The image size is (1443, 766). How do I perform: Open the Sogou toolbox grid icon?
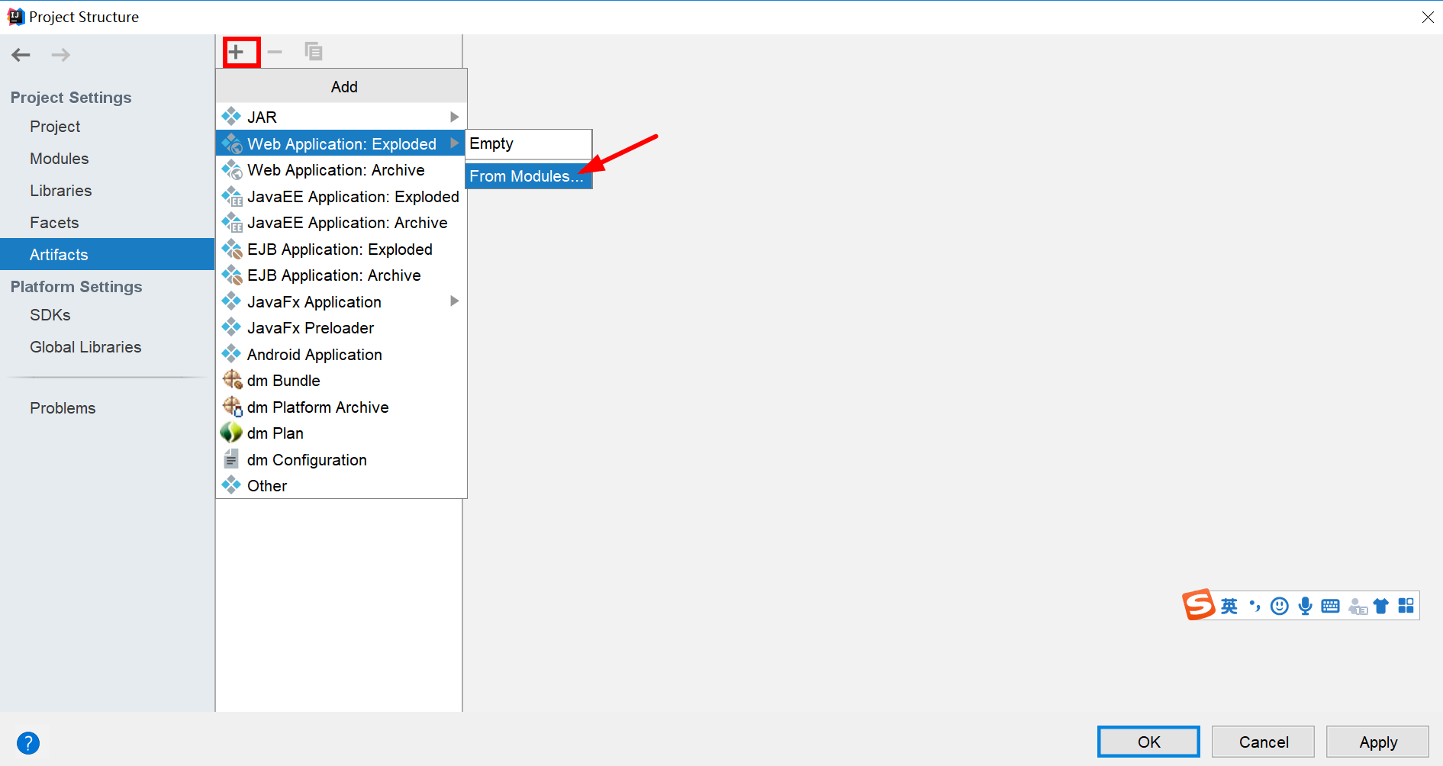click(1406, 606)
